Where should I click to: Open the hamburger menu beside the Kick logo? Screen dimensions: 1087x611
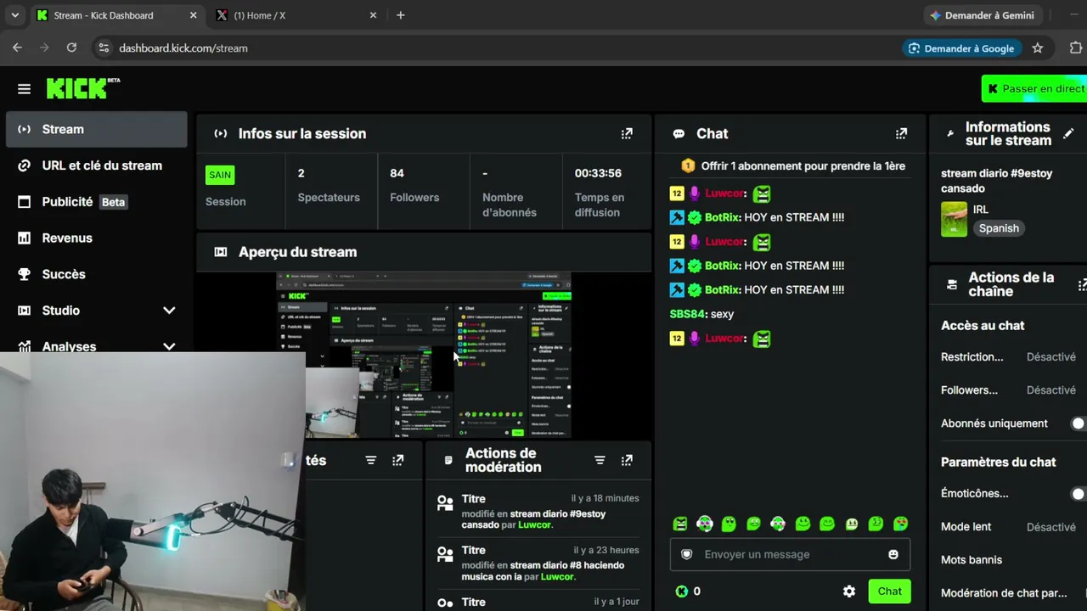(x=24, y=89)
